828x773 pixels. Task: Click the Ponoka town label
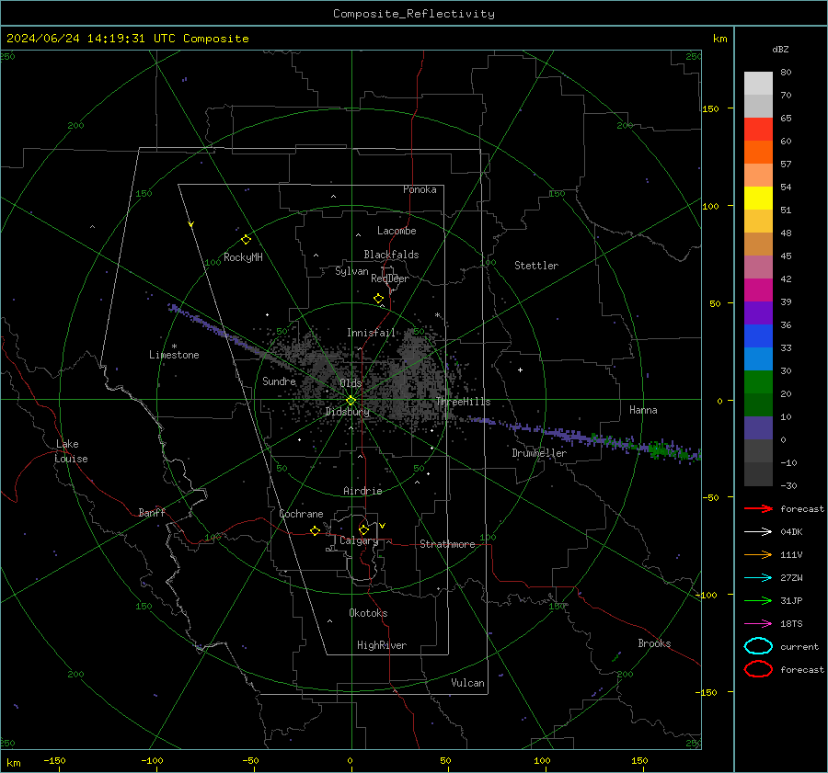click(x=420, y=189)
